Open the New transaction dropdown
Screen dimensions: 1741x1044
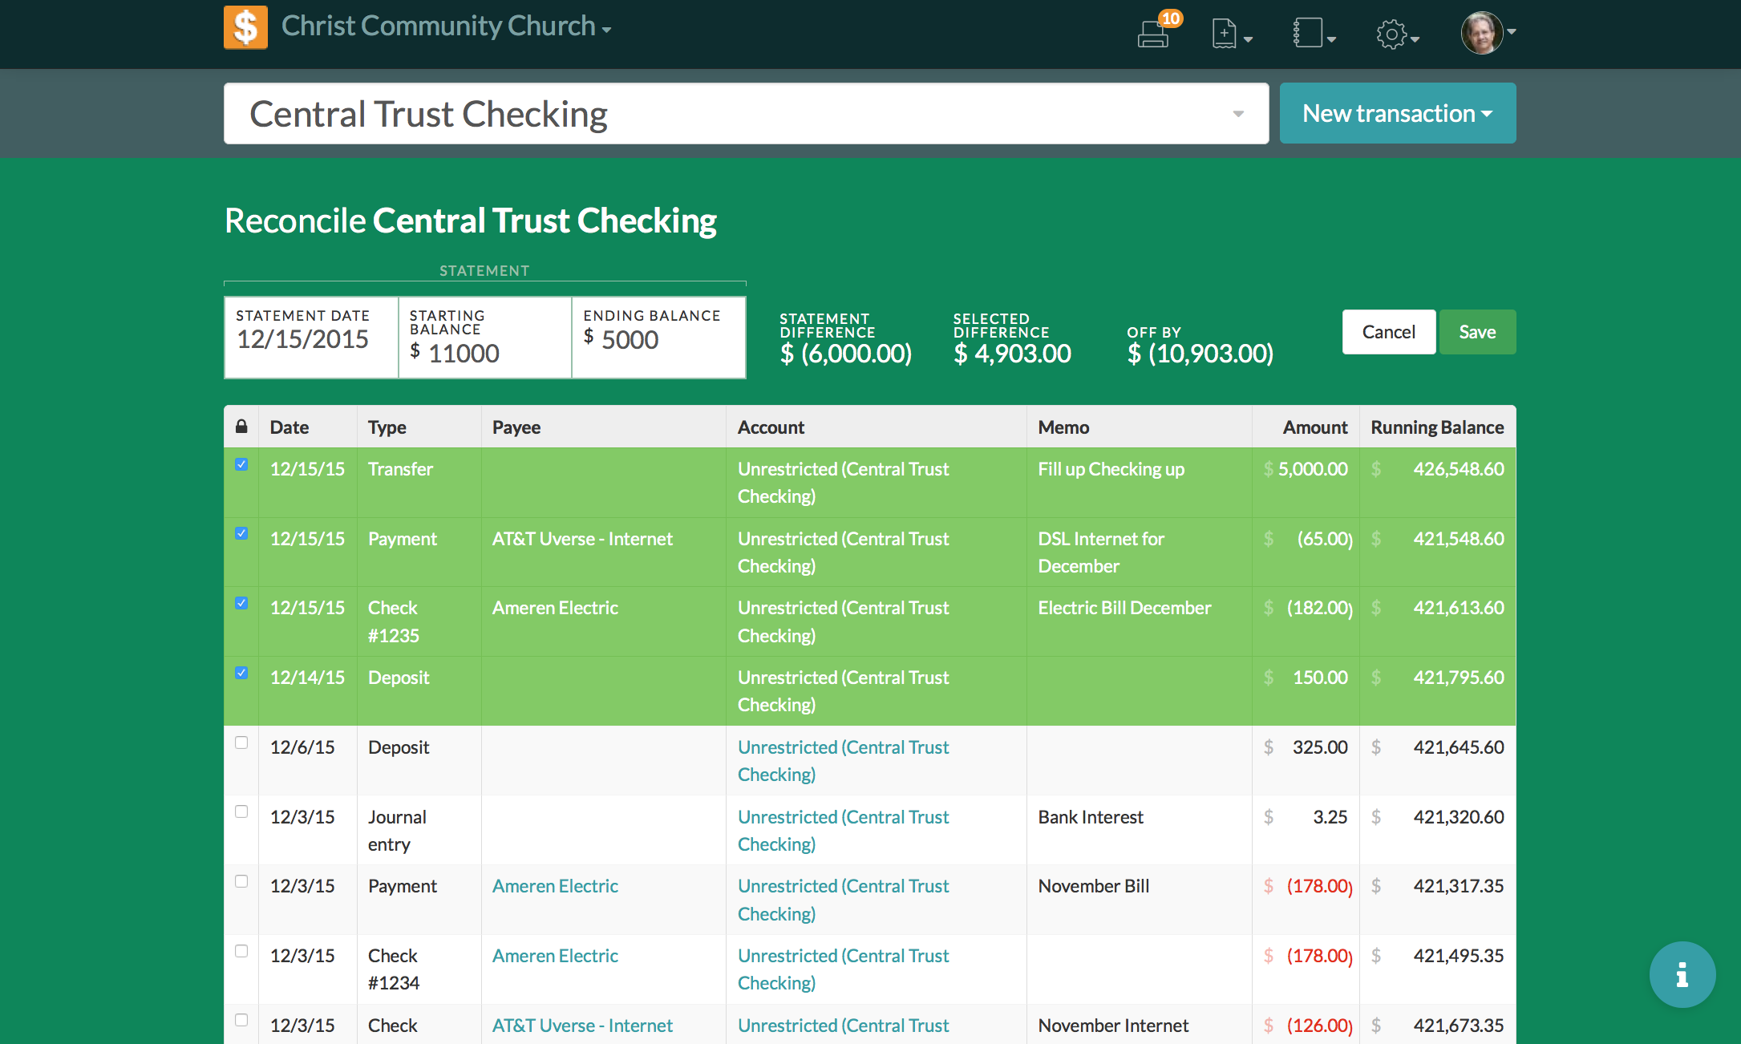(1397, 114)
